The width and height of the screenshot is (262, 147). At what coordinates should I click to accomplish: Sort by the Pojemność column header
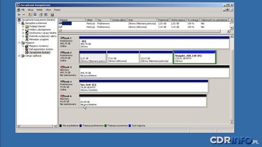(163, 20)
